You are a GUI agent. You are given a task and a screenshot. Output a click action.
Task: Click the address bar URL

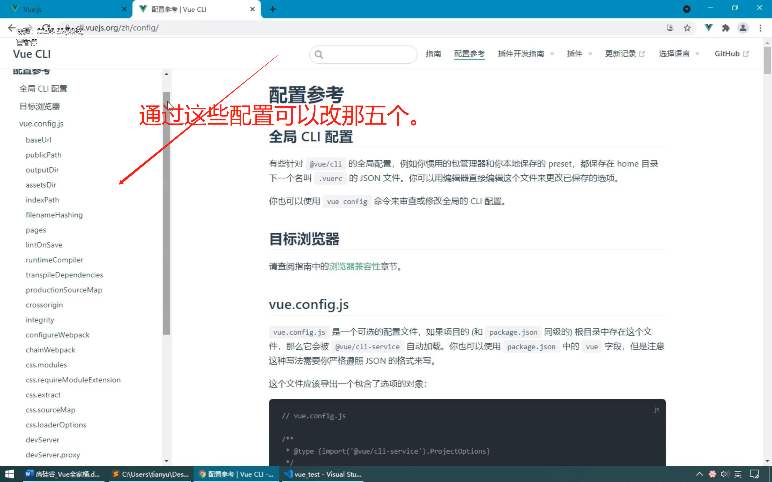(x=117, y=28)
